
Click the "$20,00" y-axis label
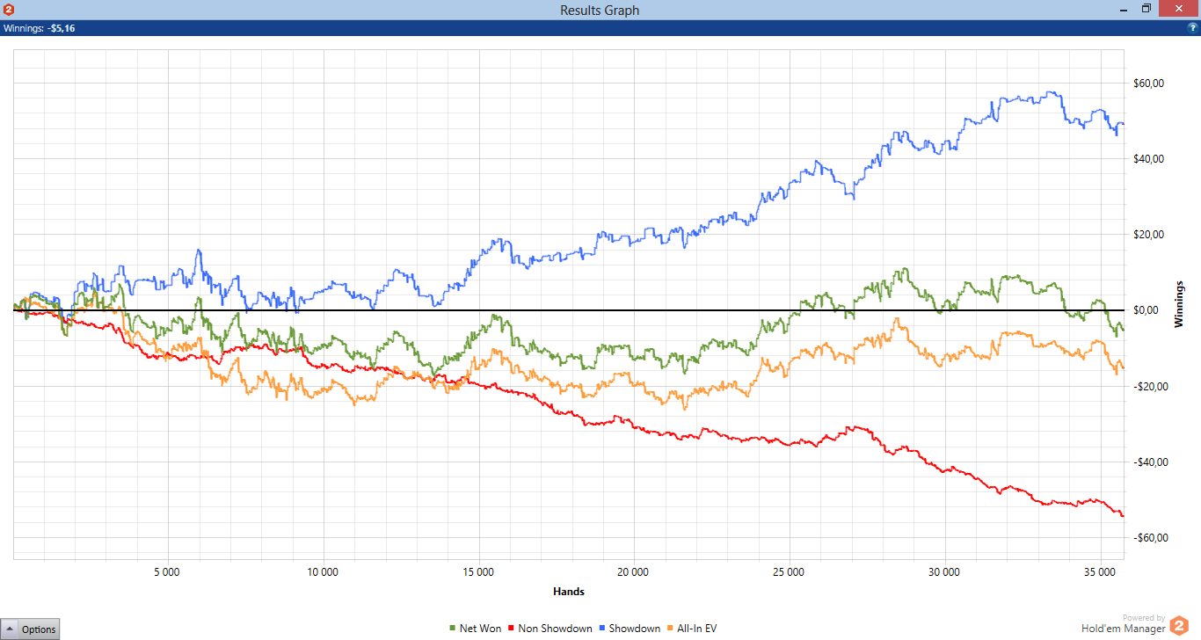click(x=1148, y=235)
